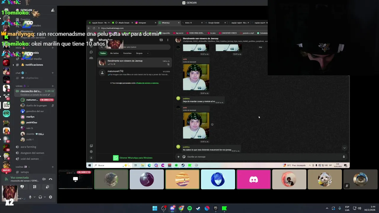Open WhatsApp three-dot menu
Viewport: 379px width, 213px height.
[168, 40]
